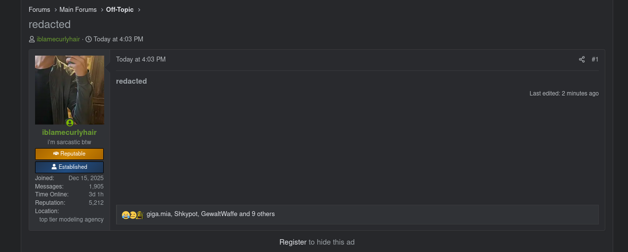Navigate to the Off-Topic breadcrumb

(119, 10)
